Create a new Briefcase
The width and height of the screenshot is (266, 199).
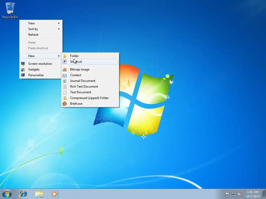[x=90, y=104]
